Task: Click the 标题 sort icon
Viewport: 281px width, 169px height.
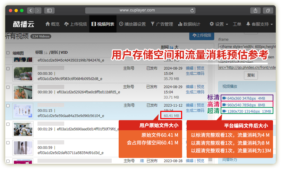Action: point(45,53)
